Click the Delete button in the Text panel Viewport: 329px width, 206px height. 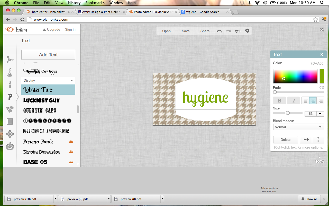point(285,139)
